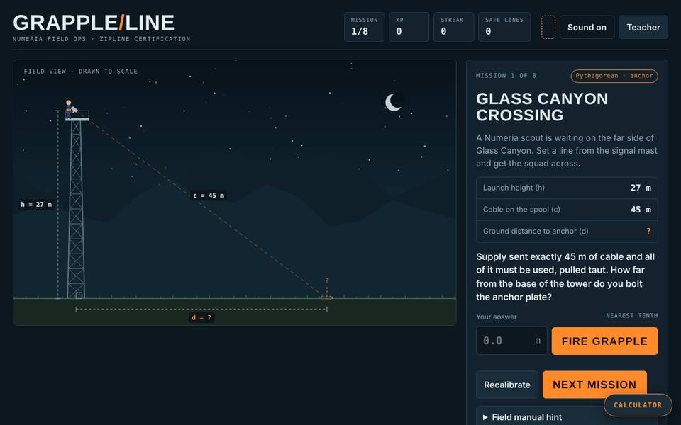Click the dashed orange badge slot

[548, 28]
